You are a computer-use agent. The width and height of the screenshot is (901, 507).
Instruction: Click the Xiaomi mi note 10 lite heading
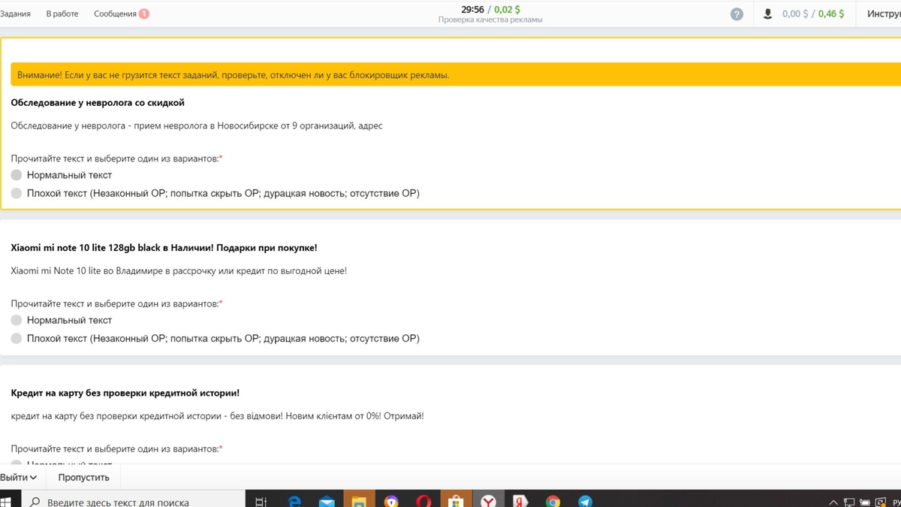click(164, 247)
